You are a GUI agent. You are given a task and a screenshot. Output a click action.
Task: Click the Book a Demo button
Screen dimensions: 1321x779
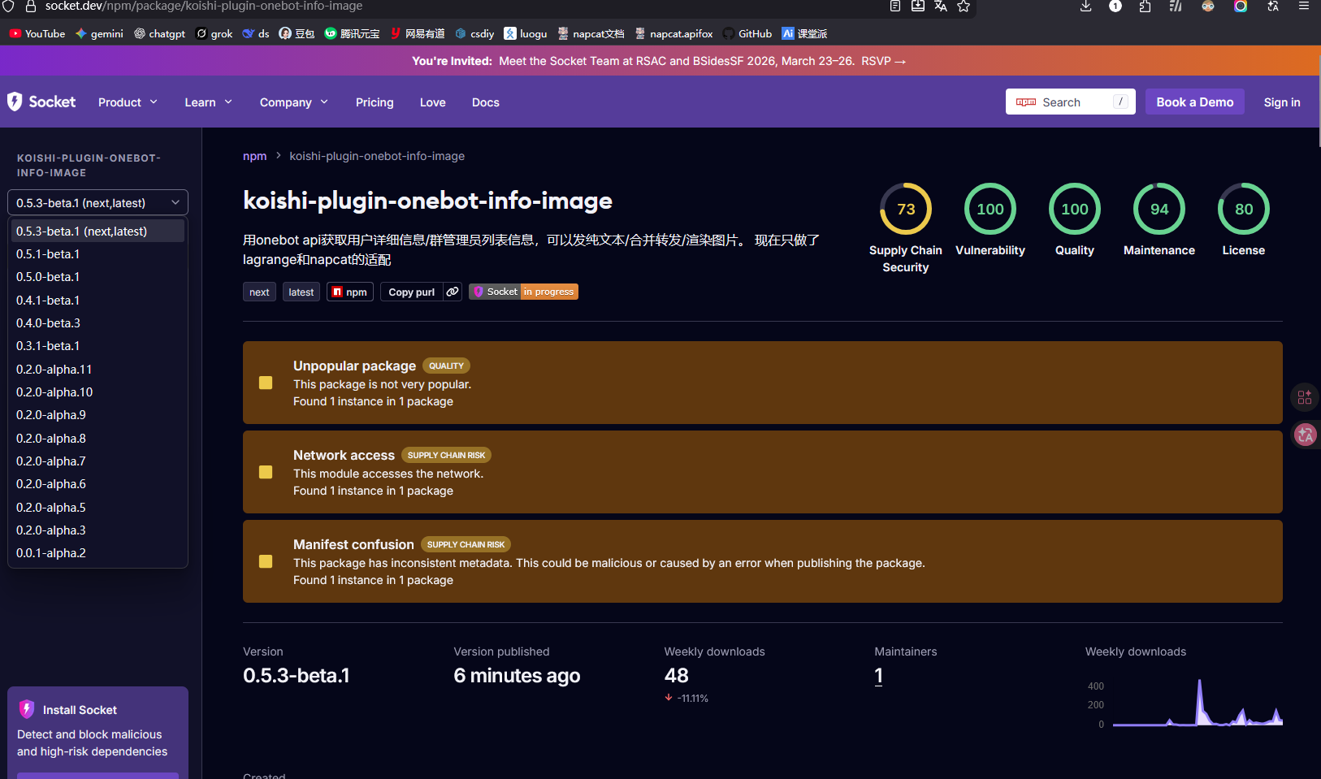[1194, 102]
